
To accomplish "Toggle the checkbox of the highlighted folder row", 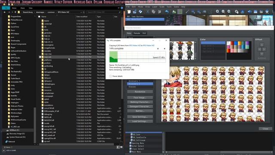I will coord(40,57).
